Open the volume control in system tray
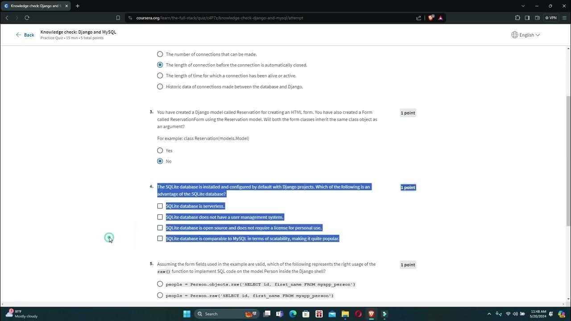The image size is (571, 321). click(x=515, y=314)
